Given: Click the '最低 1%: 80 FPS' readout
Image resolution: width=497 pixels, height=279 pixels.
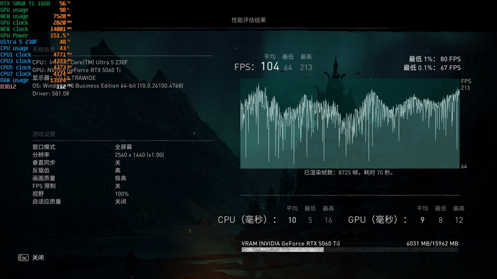Looking at the screenshot, I should coord(434,59).
